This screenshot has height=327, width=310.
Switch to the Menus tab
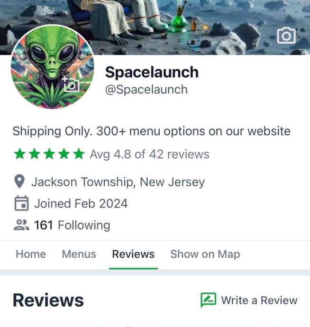(79, 254)
